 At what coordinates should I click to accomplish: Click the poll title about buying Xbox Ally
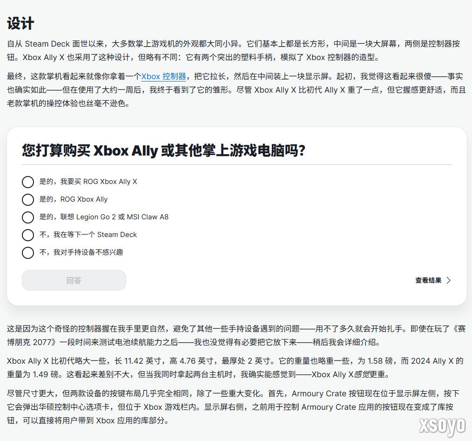pos(163,150)
